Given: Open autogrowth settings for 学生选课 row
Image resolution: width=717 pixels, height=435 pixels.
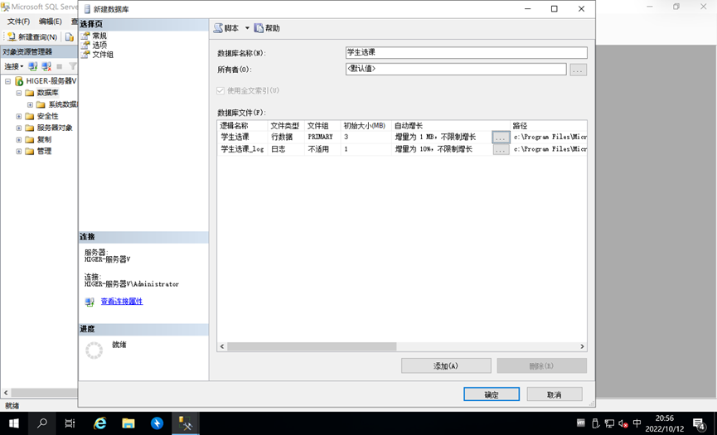Looking at the screenshot, I should pyautogui.click(x=501, y=137).
